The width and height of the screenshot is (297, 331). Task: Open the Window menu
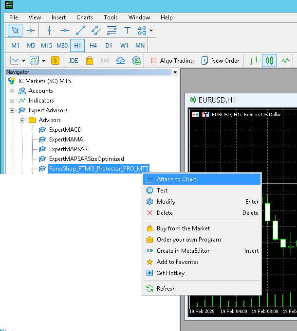coord(139,17)
